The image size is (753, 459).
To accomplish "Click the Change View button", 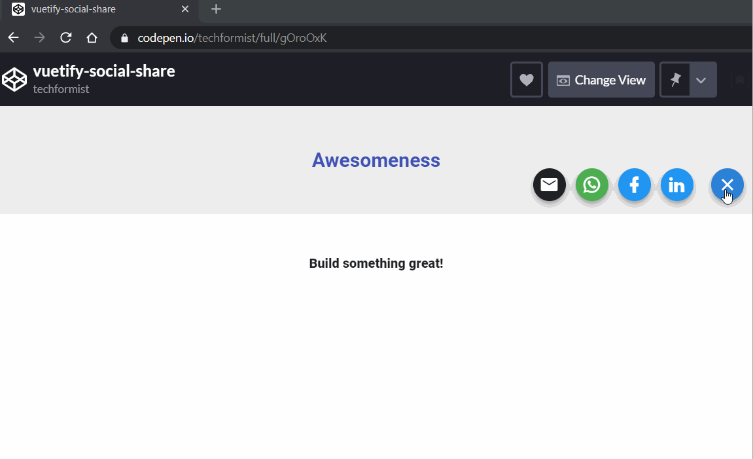I will 601,80.
